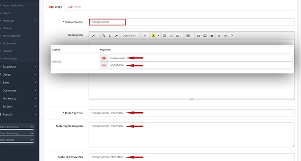Click the Meta Tag Description textarea

[x=191, y=135]
